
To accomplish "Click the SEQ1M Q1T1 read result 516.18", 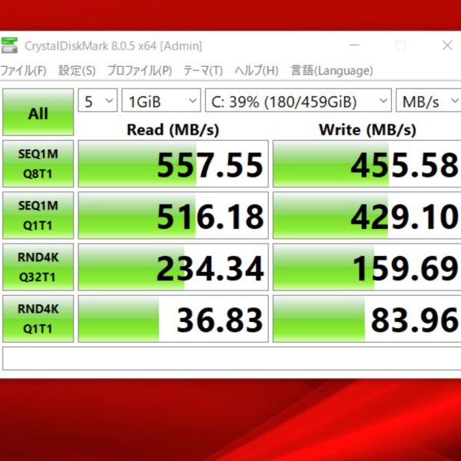I will coord(173,215).
